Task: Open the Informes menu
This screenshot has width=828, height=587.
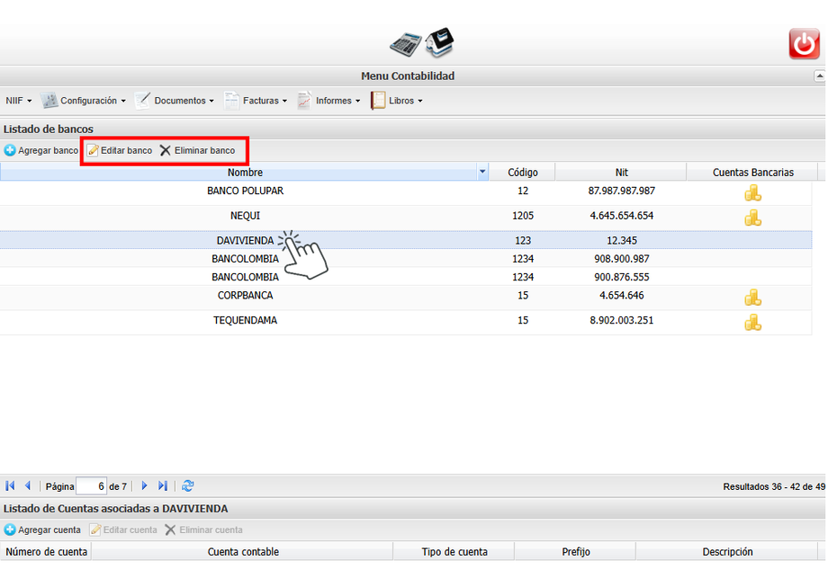Action: click(x=329, y=101)
